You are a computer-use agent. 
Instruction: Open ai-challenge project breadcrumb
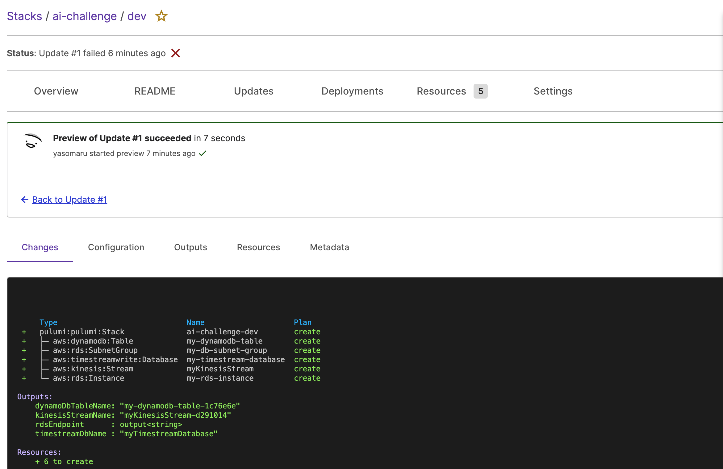(85, 16)
